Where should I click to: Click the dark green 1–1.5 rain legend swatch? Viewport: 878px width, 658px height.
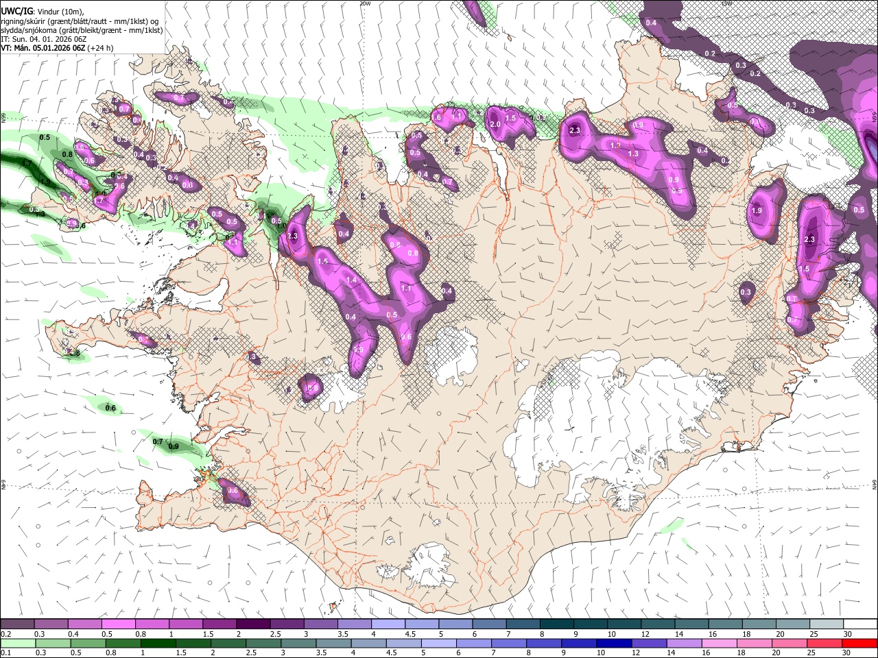[158, 643]
